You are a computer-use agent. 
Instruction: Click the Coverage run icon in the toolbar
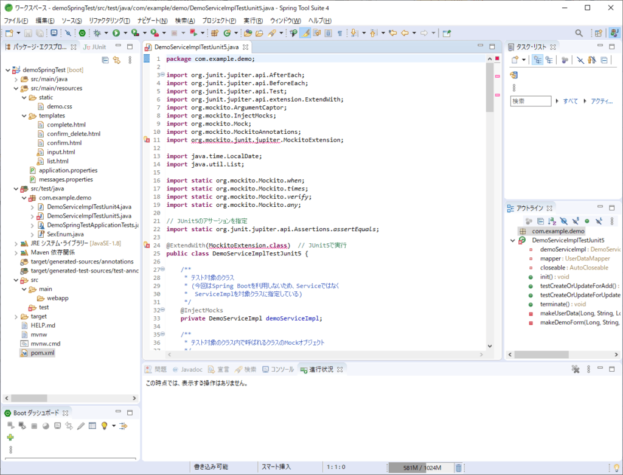(135, 33)
